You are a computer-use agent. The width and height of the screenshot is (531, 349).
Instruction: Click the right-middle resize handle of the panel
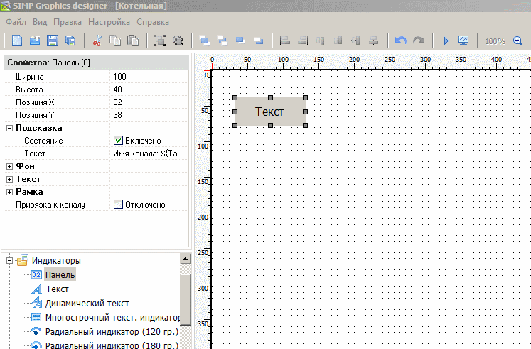[x=306, y=112]
